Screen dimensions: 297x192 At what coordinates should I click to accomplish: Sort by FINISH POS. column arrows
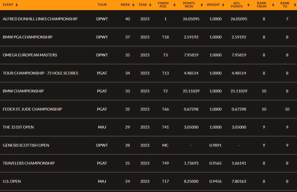174,5
